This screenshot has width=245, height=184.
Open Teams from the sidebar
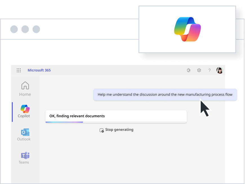(24, 158)
